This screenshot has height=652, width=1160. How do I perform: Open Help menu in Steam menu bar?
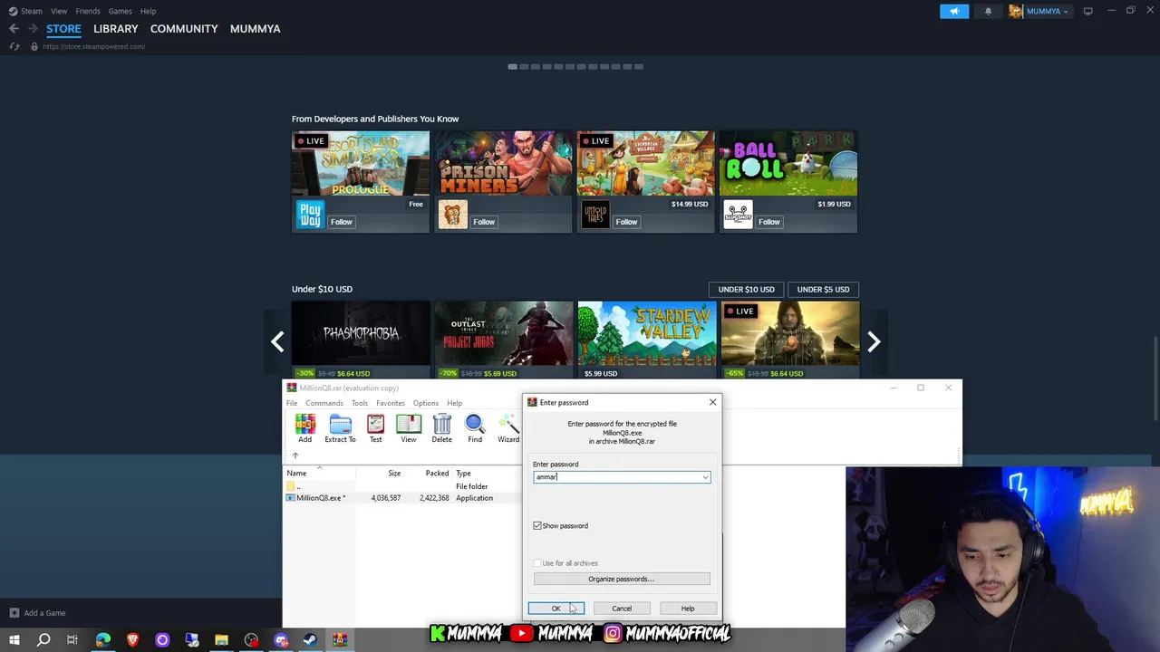pyautogui.click(x=148, y=11)
